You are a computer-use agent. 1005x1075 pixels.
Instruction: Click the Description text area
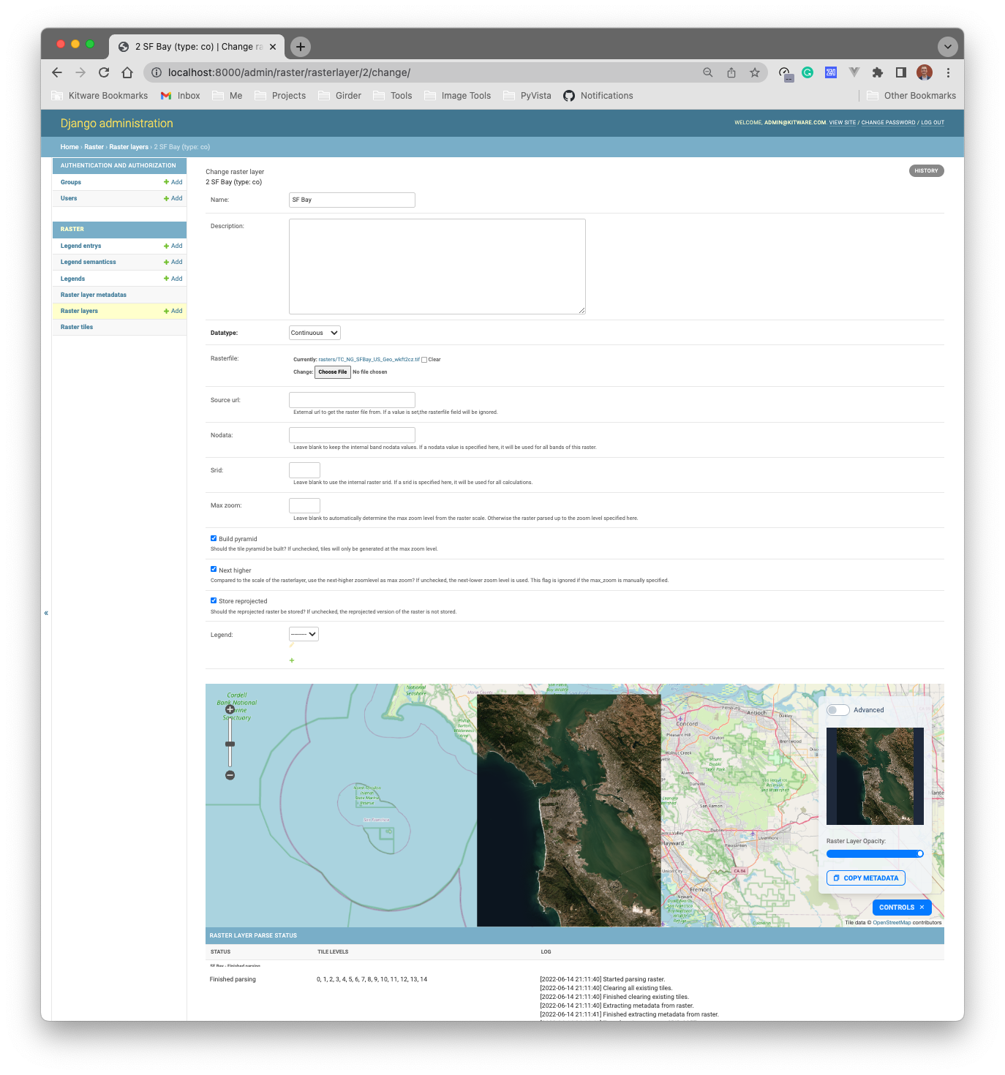[437, 266]
